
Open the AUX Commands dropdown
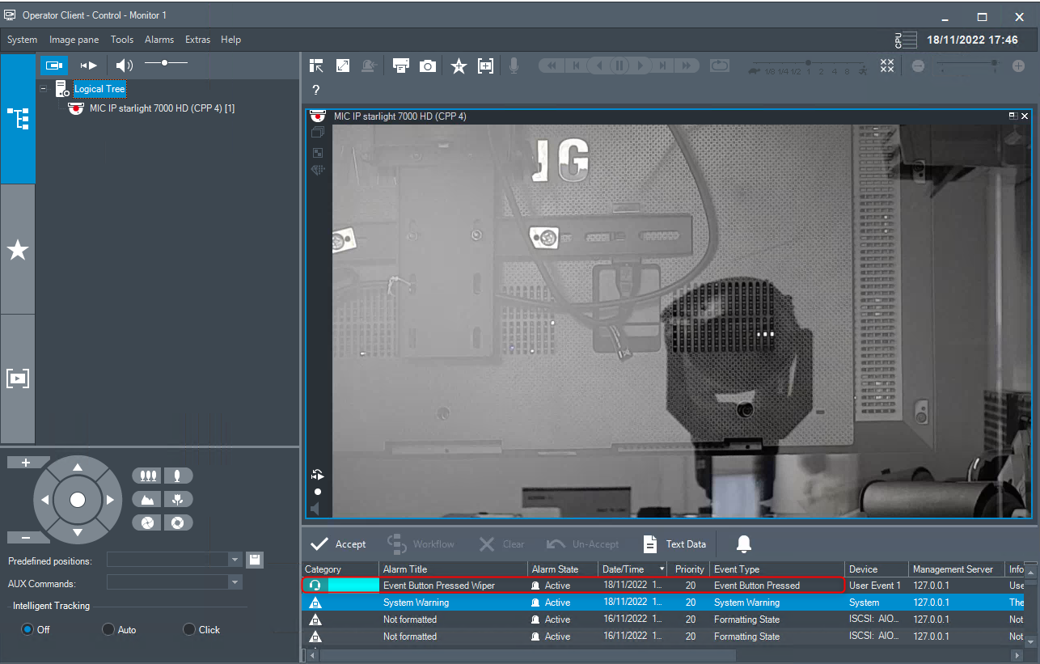[x=235, y=582]
